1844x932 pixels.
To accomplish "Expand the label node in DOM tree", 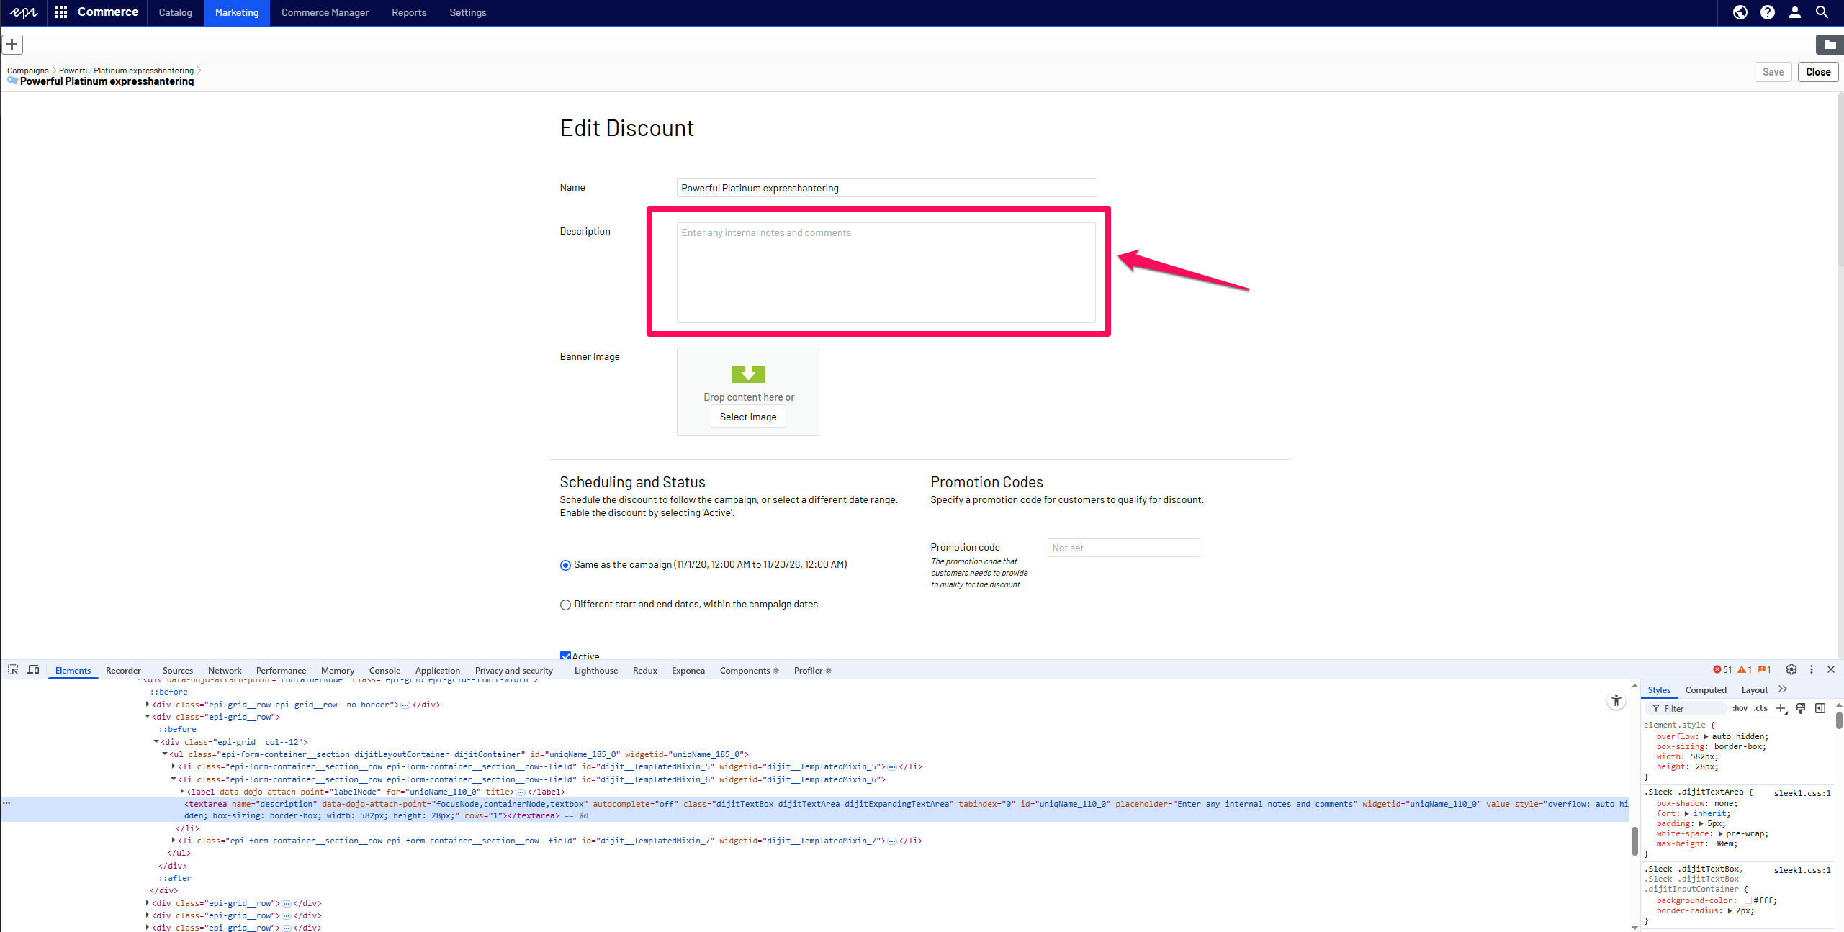I will pyautogui.click(x=182, y=792).
